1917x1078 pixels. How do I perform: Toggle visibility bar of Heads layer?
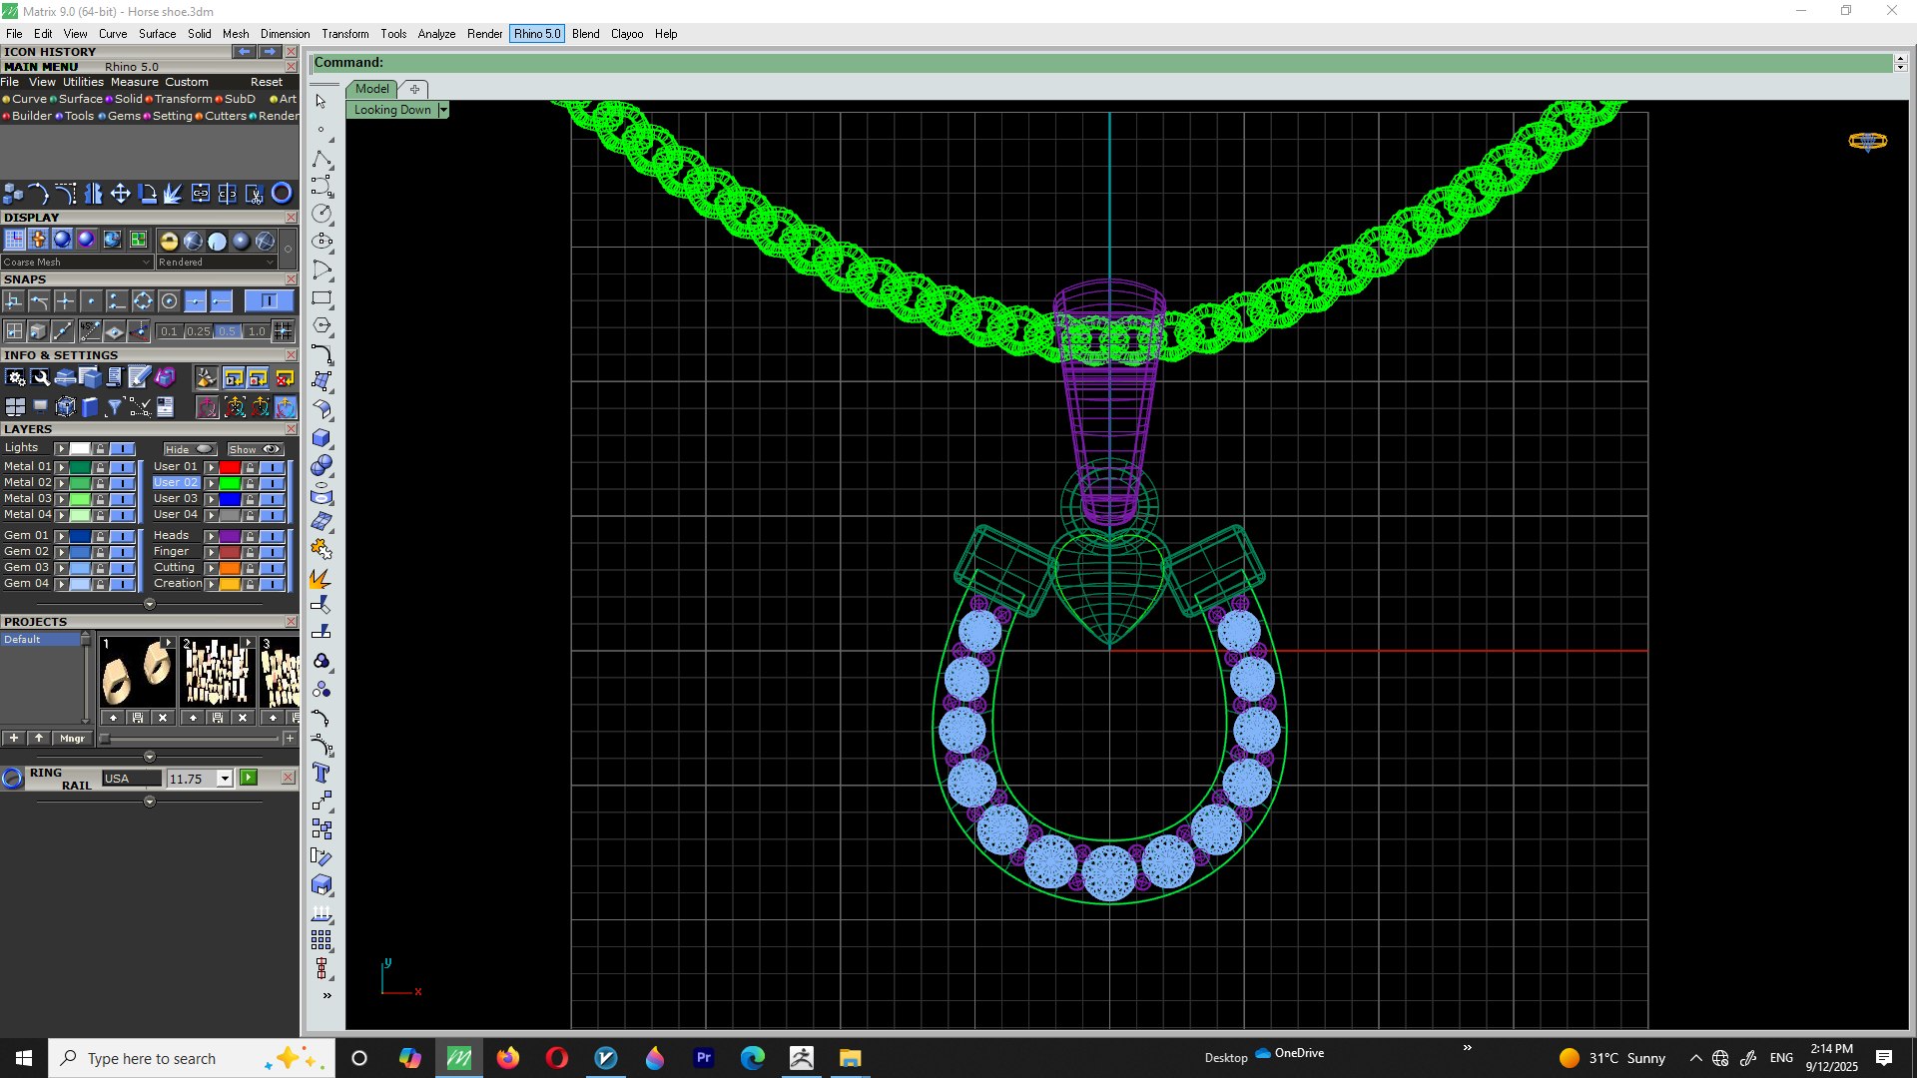click(x=273, y=536)
